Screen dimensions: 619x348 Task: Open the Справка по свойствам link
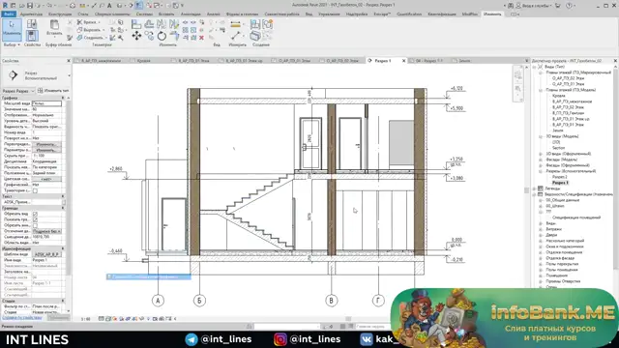tap(22, 317)
